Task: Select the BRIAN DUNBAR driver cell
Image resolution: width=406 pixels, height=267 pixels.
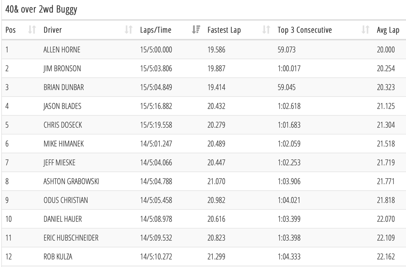Action: click(x=64, y=88)
